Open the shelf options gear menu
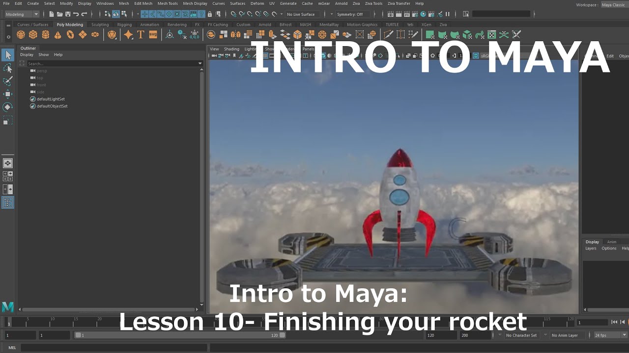The width and height of the screenshot is (629, 353). (x=8, y=37)
